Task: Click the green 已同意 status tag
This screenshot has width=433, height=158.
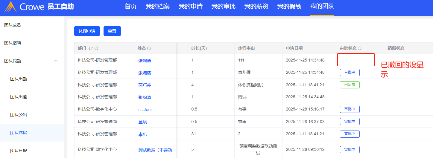Action: pos(350,85)
